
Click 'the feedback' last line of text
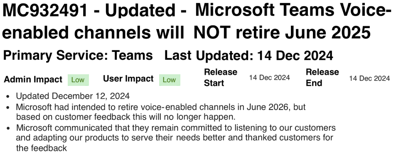[42, 148]
